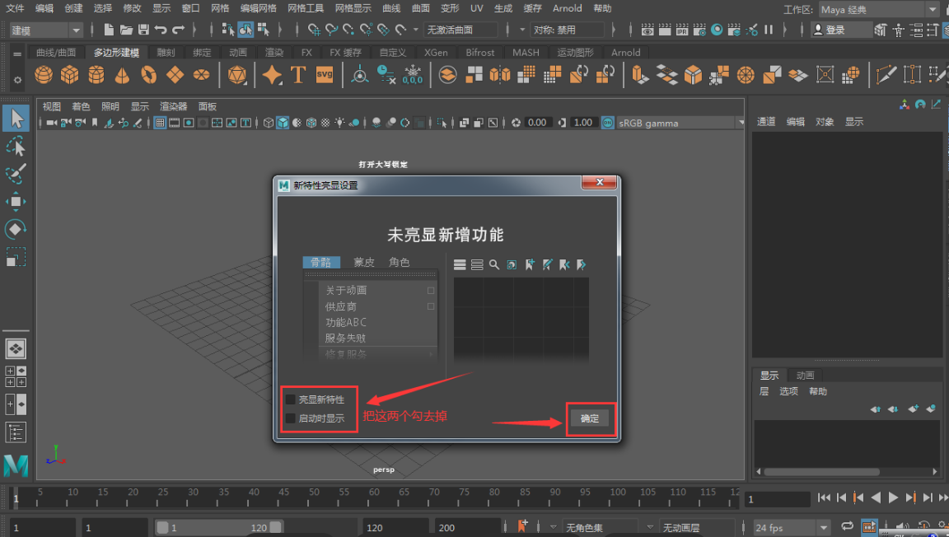The height and width of the screenshot is (537, 949).
Task: Switch to four view layout
Action: point(16,376)
